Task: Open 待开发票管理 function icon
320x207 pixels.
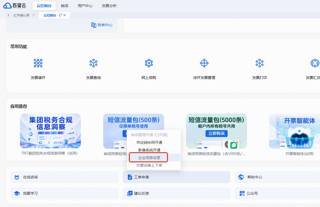Action: click(x=204, y=63)
